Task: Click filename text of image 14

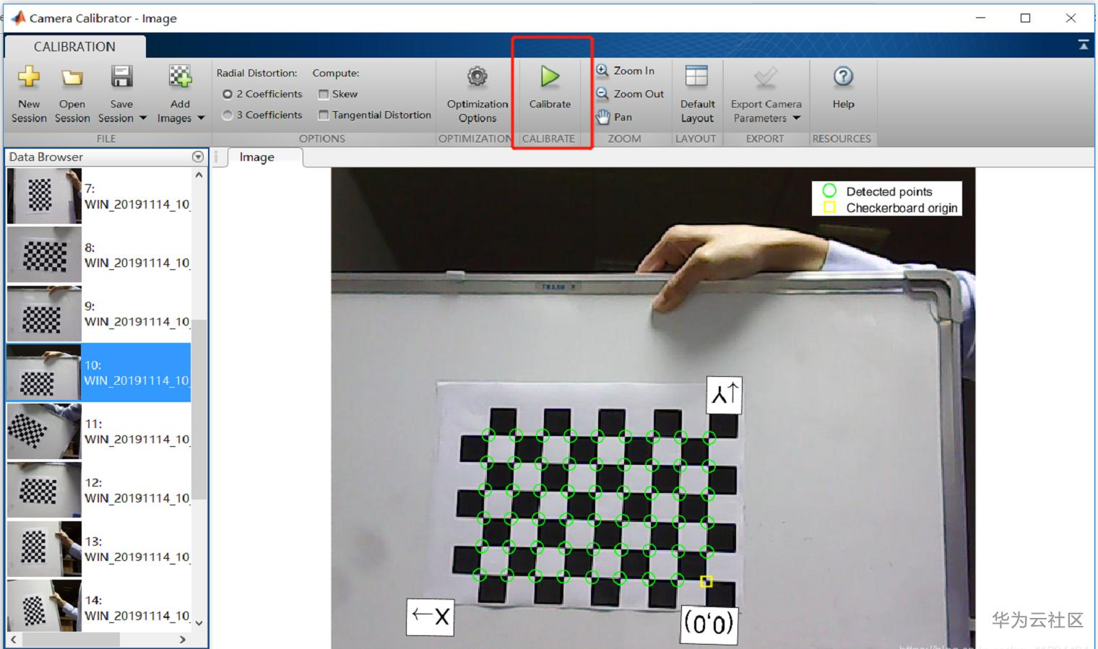Action: coord(137,616)
